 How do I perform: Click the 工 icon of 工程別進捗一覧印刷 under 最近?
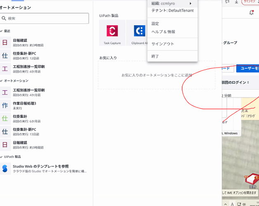tap(5, 69)
